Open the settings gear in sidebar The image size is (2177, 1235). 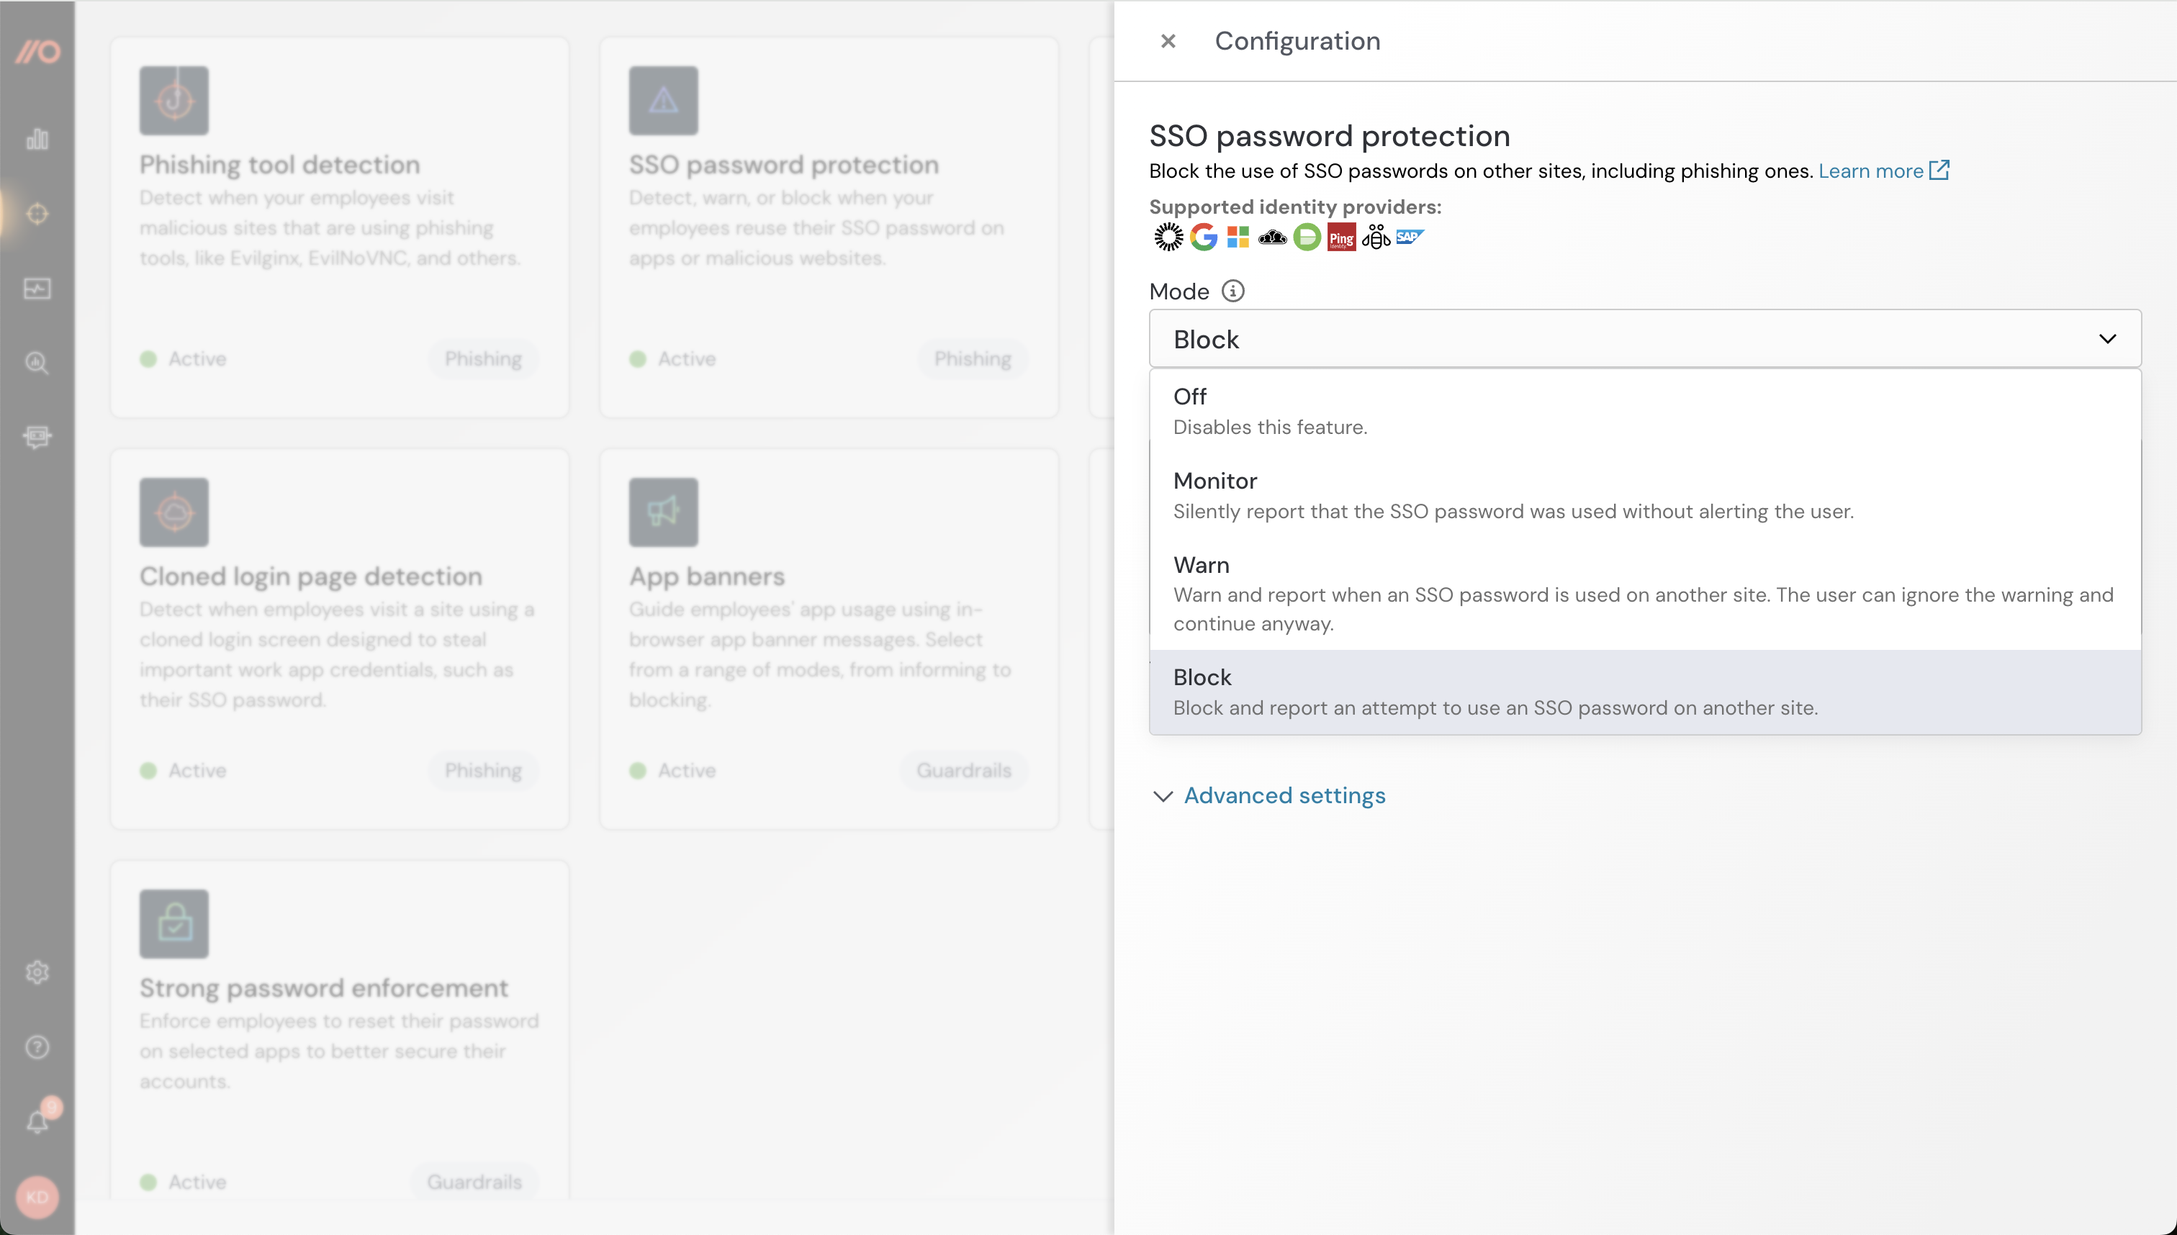[x=37, y=972]
